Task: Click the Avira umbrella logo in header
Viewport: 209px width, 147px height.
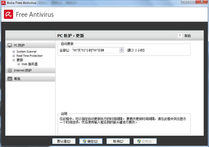Action: [8, 14]
